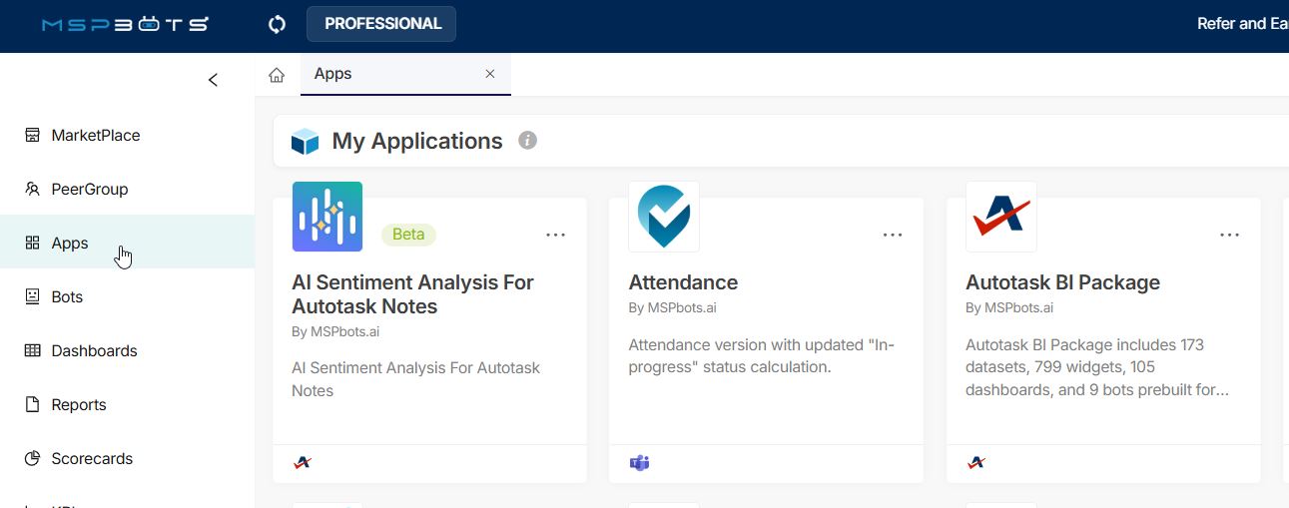Click the Teams icon on Attendance card
The width and height of the screenshot is (1289, 508).
click(x=639, y=463)
